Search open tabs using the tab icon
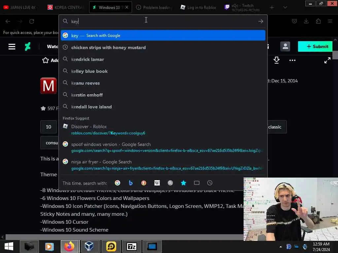This screenshot has height=253, width=338. pos(197,183)
